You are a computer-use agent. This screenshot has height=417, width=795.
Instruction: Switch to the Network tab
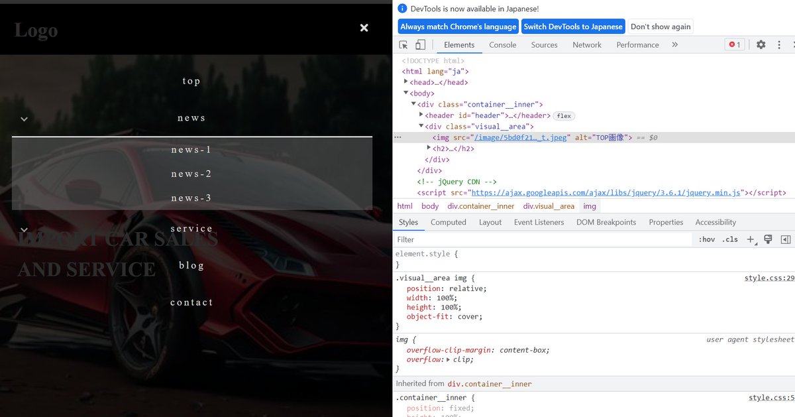tap(587, 45)
